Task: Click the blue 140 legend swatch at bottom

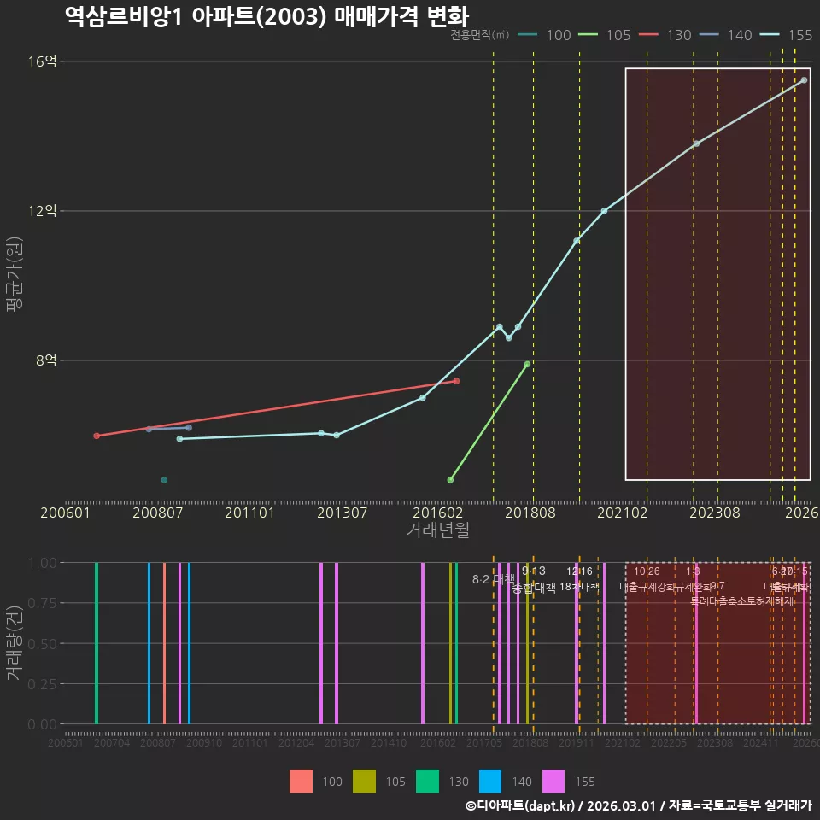Action: [490, 781]
